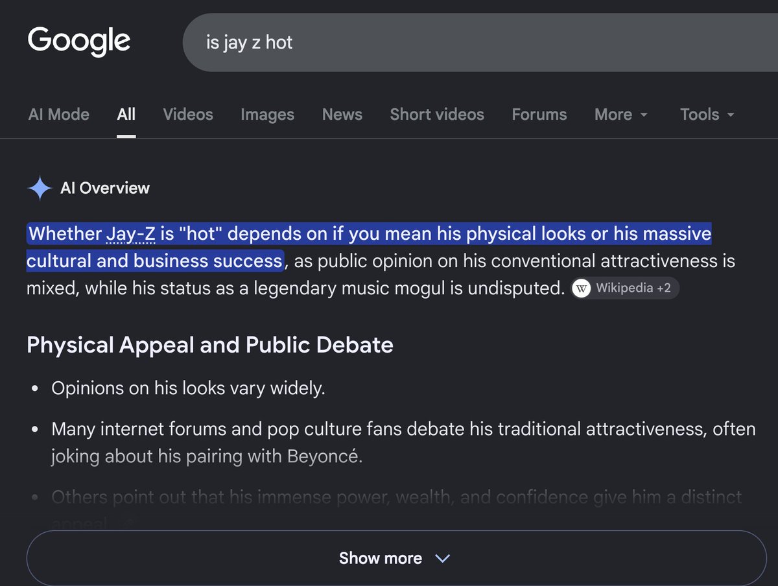Click the bullet mentioning pairing with Beyoncé
The height and width of the screenshot is (586, 778).
(403, 443)
